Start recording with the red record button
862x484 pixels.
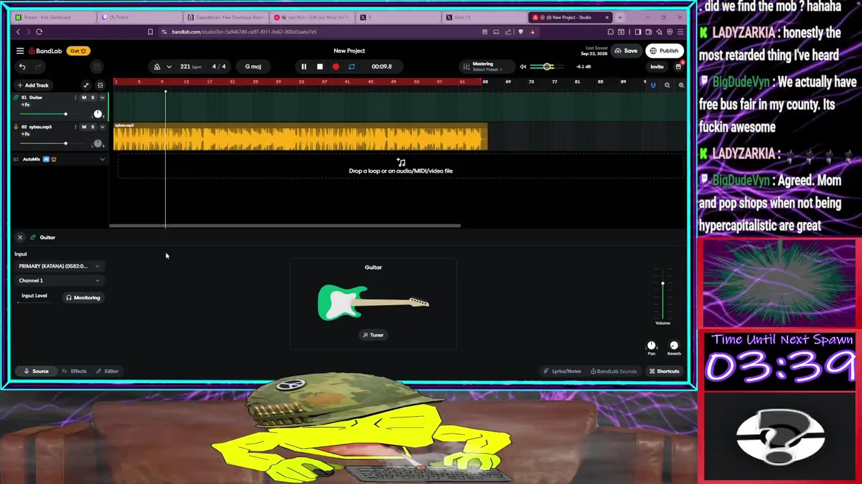pos(335,67)
